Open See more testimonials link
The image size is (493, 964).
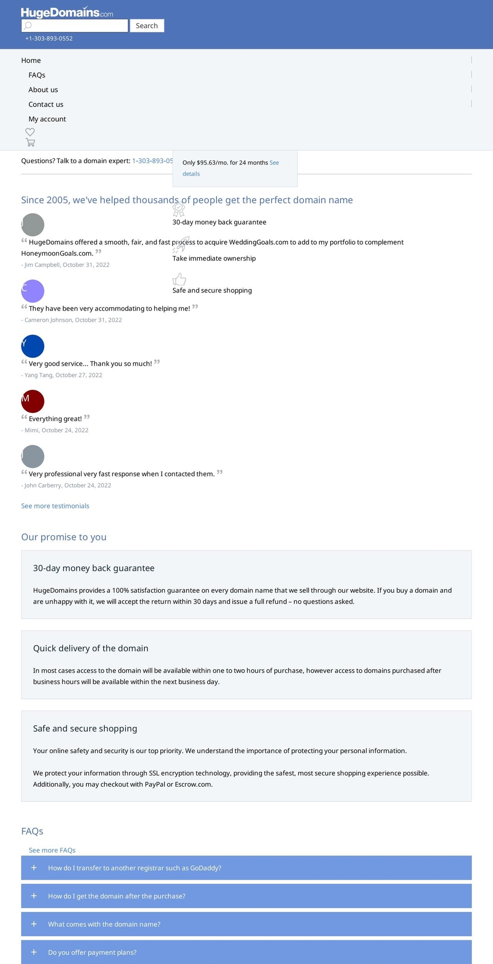click(55, 506)
